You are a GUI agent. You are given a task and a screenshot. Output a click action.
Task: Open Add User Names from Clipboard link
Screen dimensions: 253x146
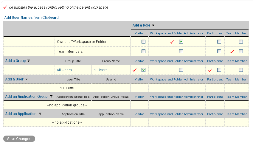tap(31, 18)
